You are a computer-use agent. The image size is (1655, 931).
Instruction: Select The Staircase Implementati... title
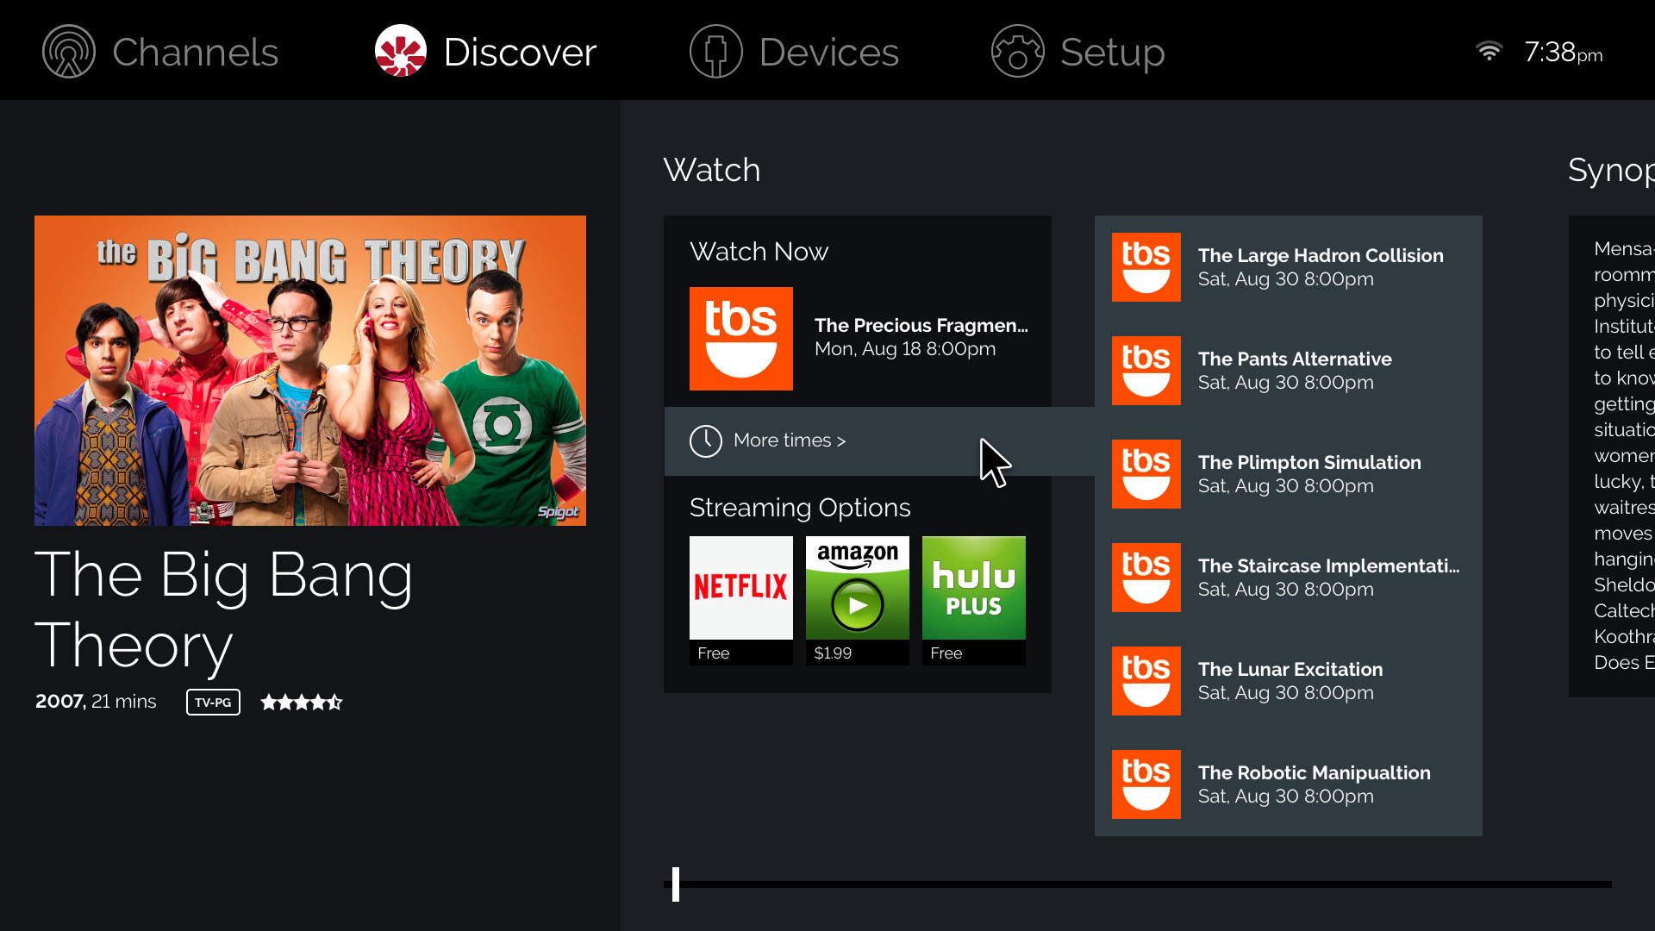point(1328,566)
